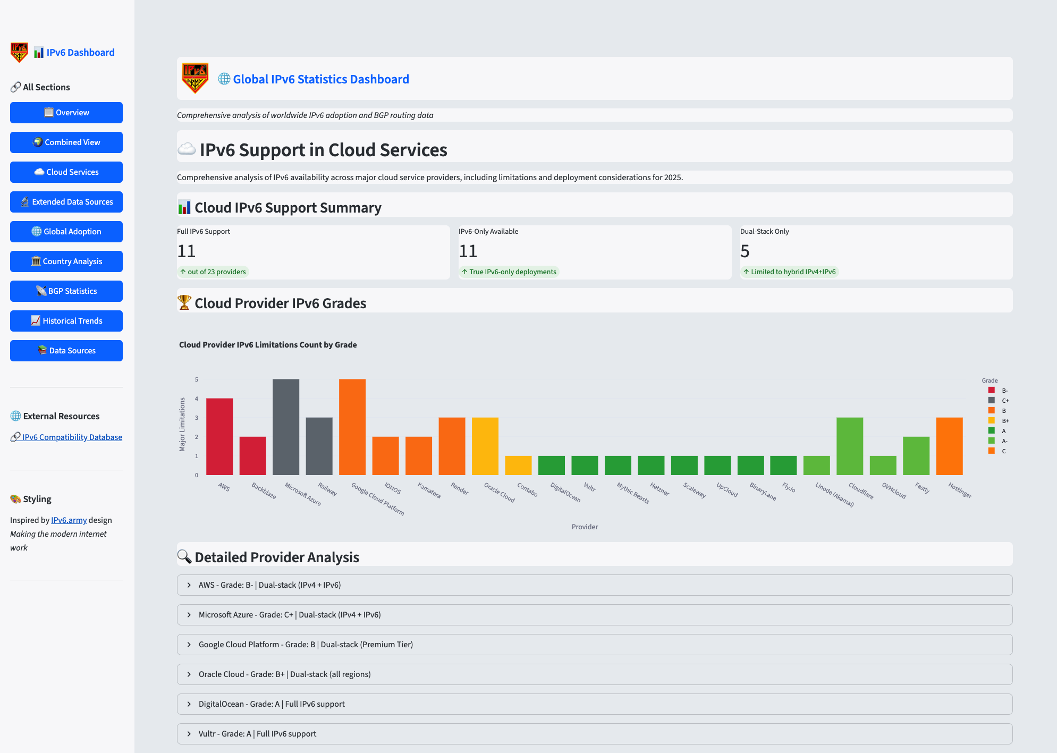Open the Data Sources section
The image size is (1057, 753).
coord(66,351)
